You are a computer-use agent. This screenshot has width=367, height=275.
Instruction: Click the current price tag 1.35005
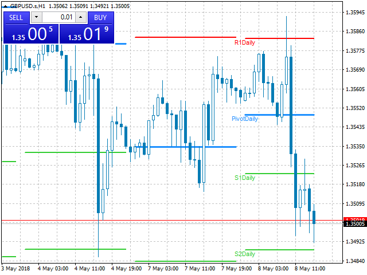(355, 224)
